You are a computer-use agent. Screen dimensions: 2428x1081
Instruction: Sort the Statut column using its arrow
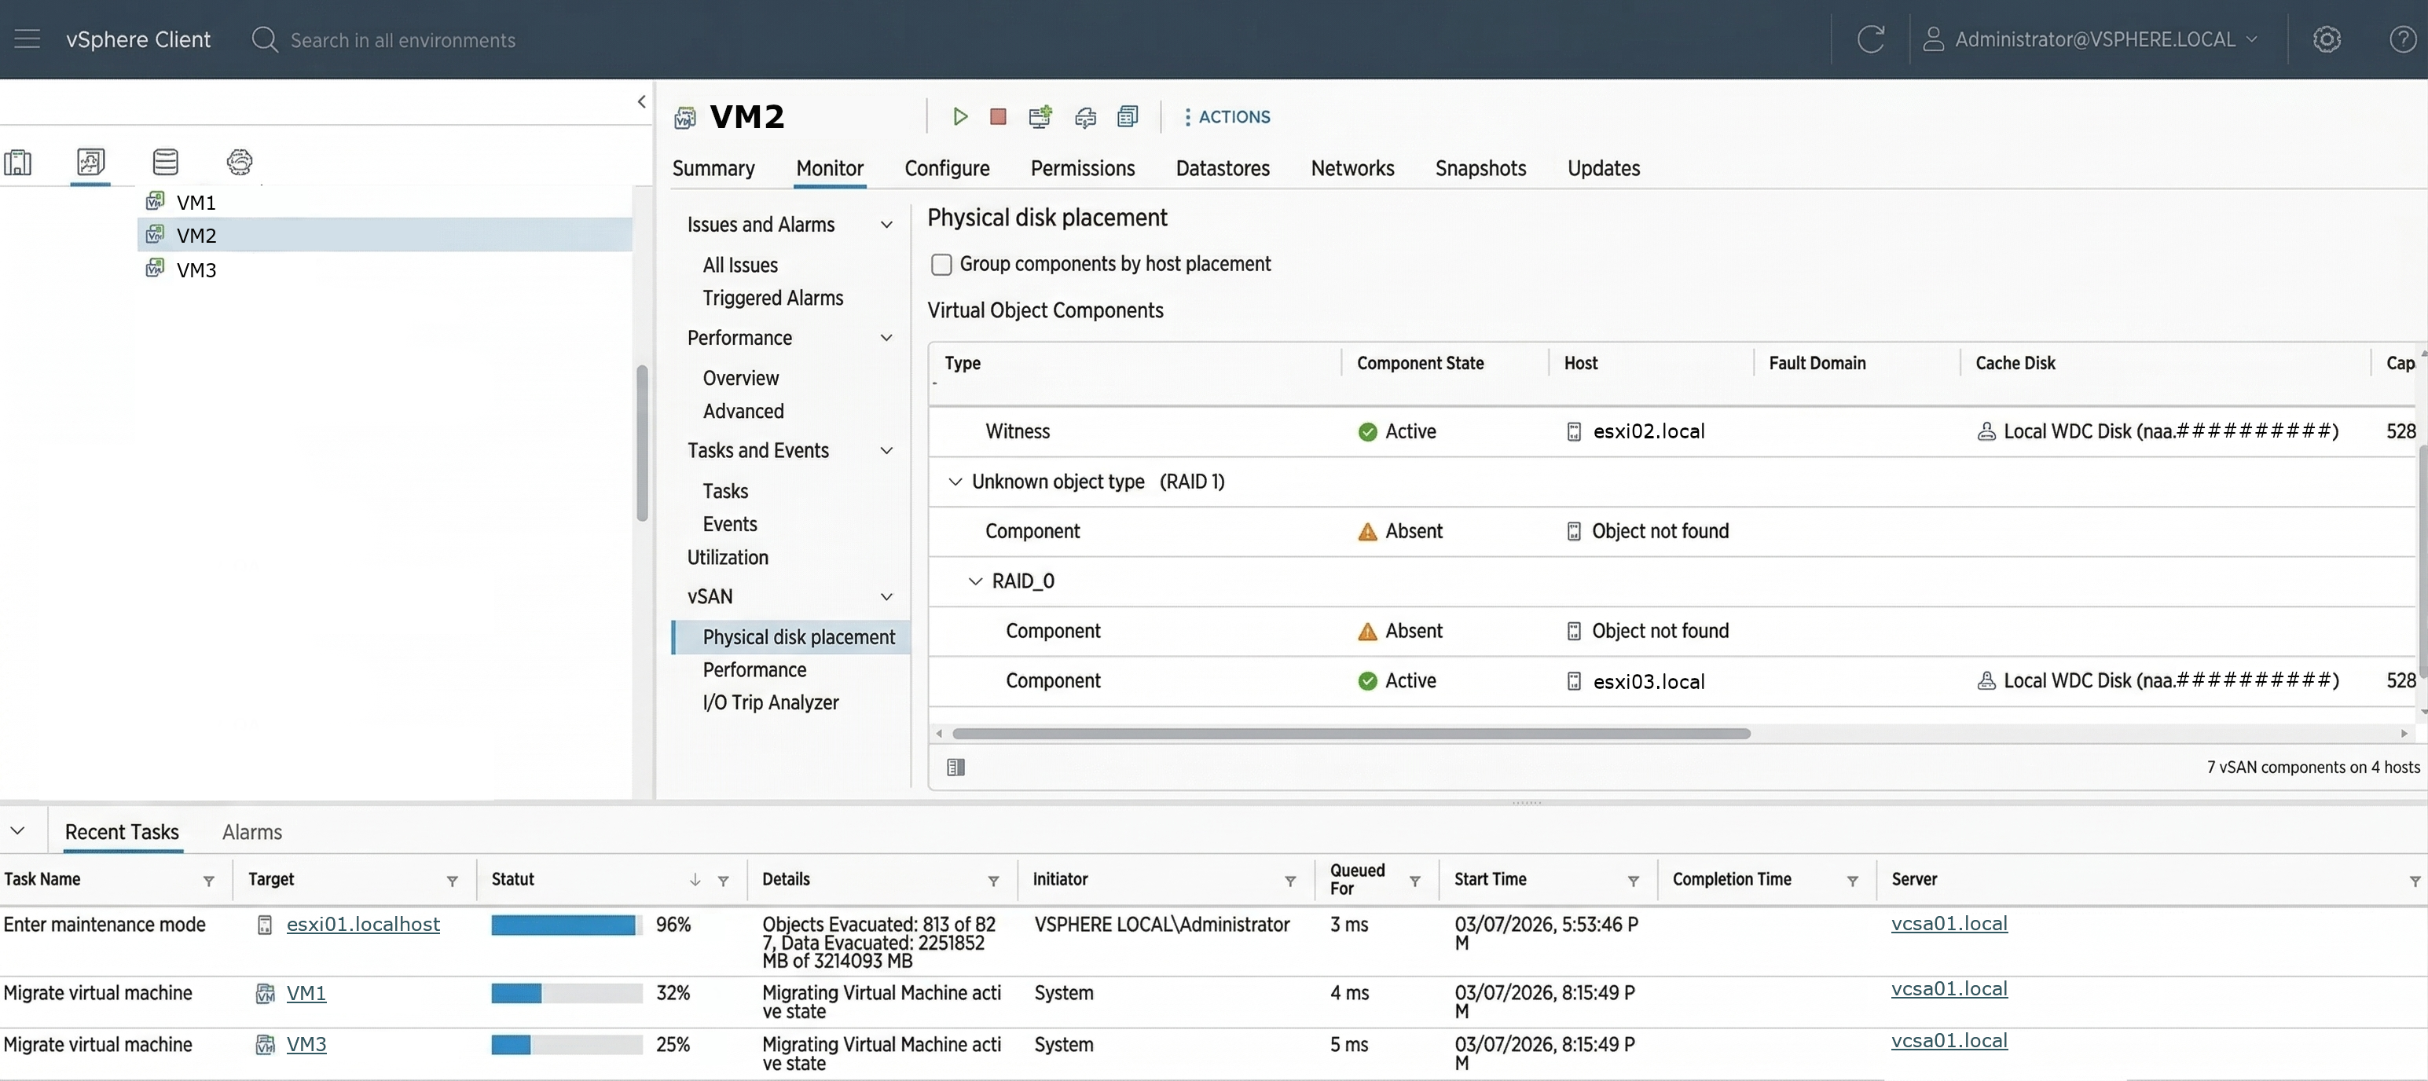695,879
